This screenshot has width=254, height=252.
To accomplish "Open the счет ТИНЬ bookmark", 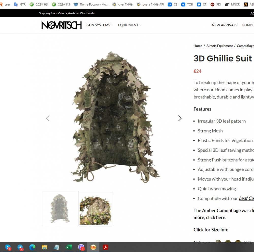I will pyautogui.click(x=122, y=4).
